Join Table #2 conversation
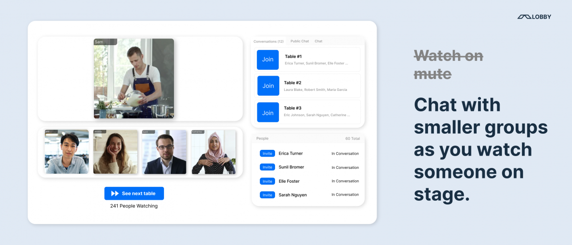This screenshot has height=245, width=572. pyautogui.click(x=268, y=86)
